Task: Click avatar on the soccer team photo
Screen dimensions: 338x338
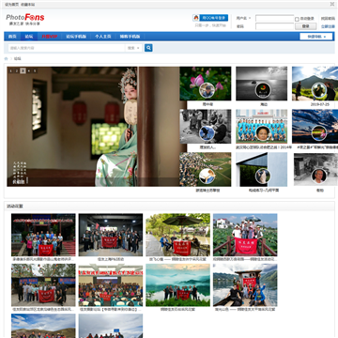Action: (x=263, y=133)
